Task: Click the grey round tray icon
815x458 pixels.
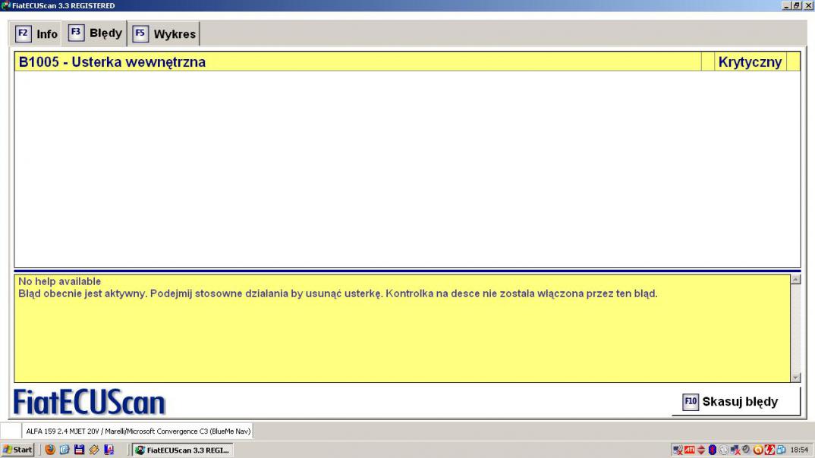Action: coord(746,449)
